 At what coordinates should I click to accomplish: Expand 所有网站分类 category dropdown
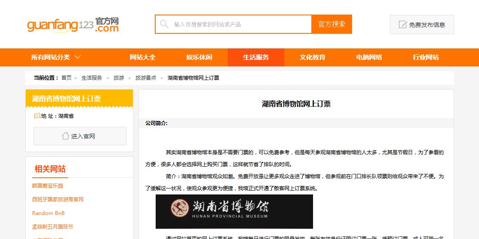click(x=56, y=57)
